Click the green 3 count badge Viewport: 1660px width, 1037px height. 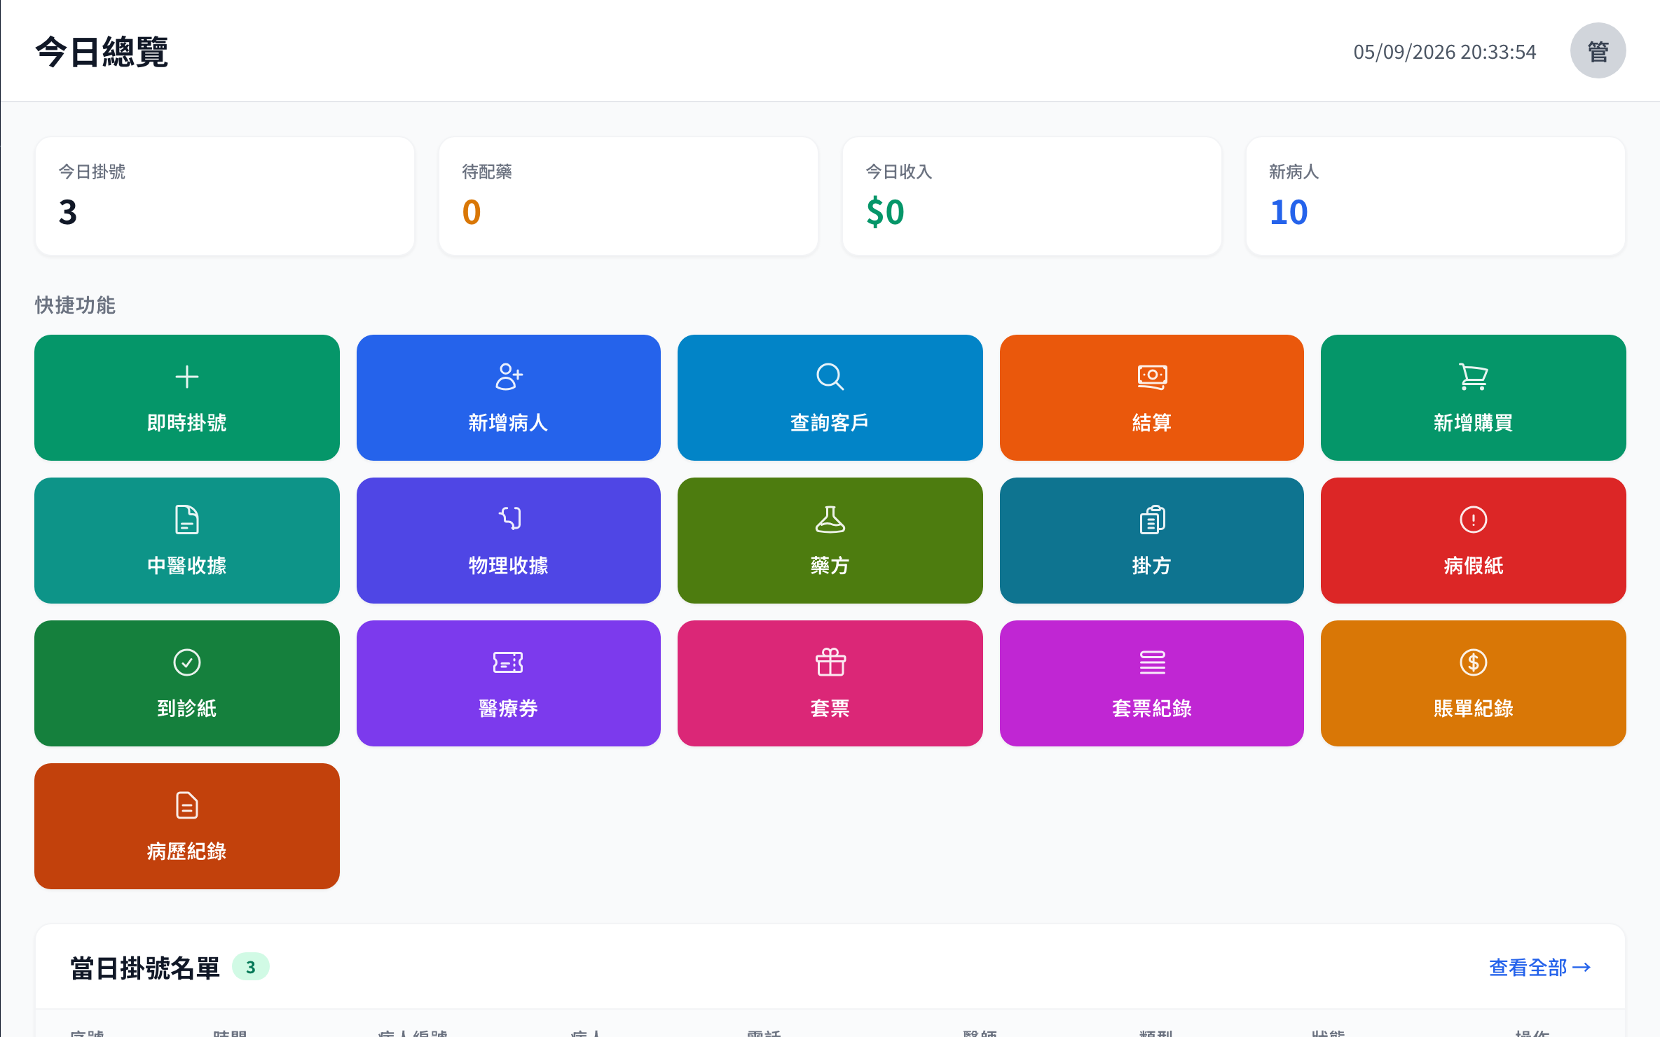click(251, 967)
